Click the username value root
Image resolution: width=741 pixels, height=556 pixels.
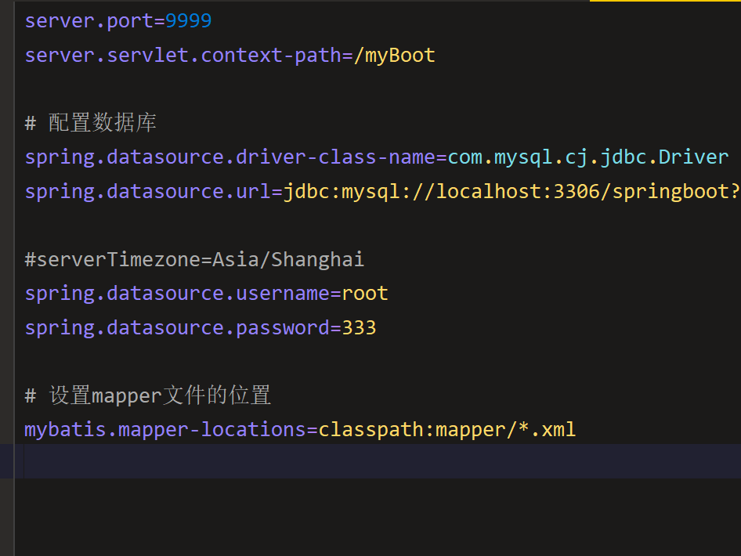(x=365, y=294)
